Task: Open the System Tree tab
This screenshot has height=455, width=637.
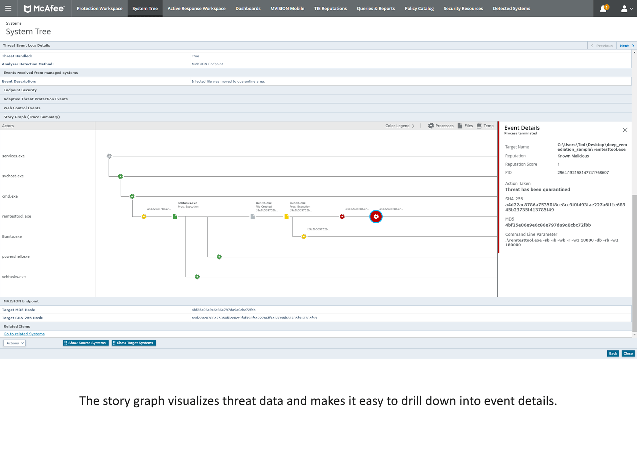Action: coord(145,8)
